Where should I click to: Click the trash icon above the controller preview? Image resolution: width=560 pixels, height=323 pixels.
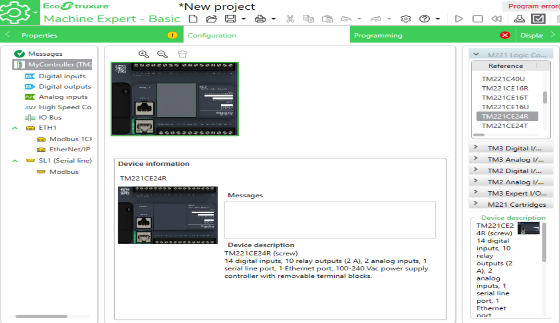(182, 54)
